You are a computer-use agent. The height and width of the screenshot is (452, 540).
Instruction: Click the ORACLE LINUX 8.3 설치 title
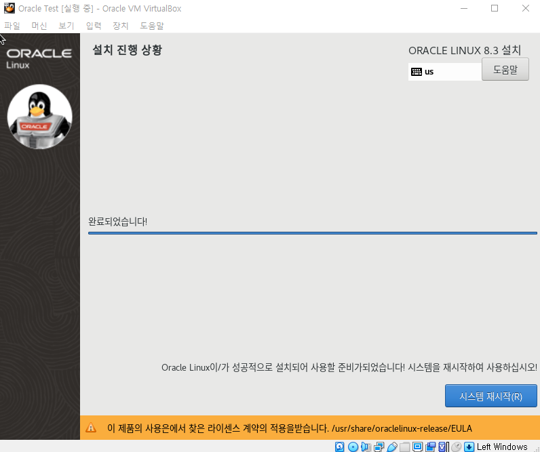coord(465,51)
